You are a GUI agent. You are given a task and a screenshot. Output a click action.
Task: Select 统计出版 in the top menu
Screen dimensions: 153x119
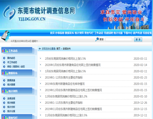118,33
